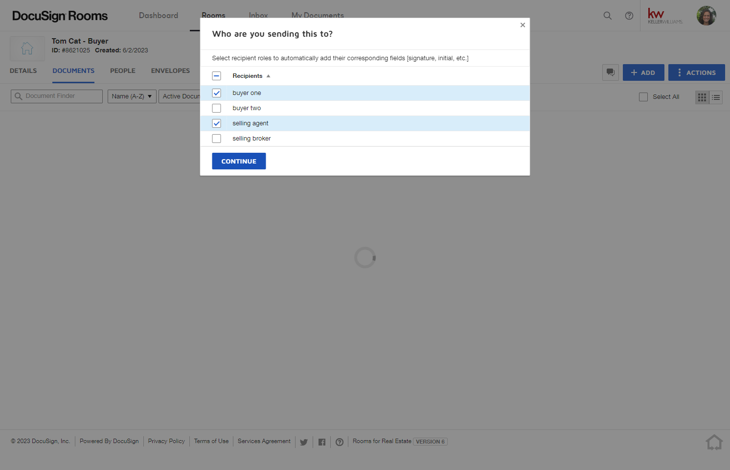Open the Powered By DocuSign link
The height and width of the screenshot is (470, 730).
point(109,442)
